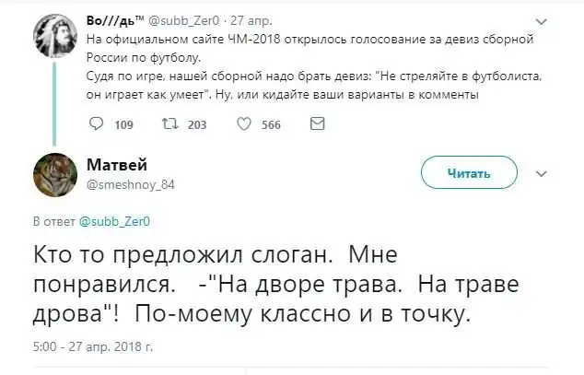Click the '5:00 - 27 апр. 2018 г.' timestamp

[92, 349]
